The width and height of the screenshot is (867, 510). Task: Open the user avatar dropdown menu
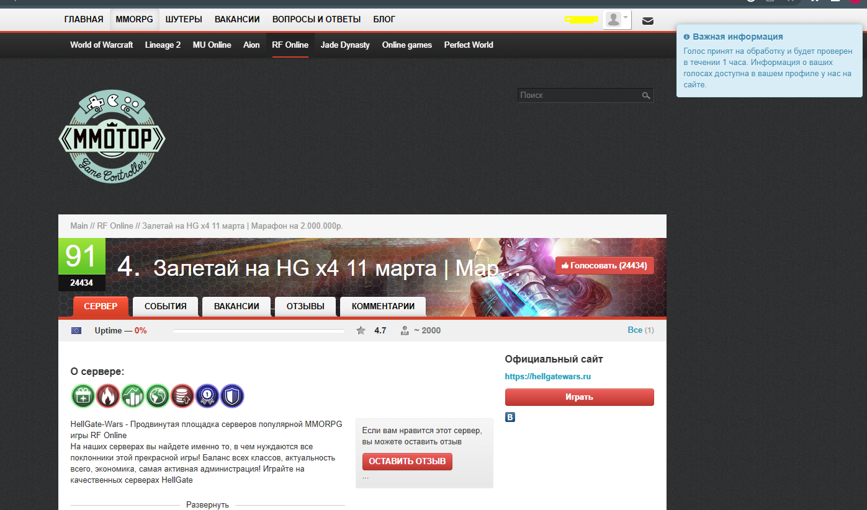[x=617, y=19]
